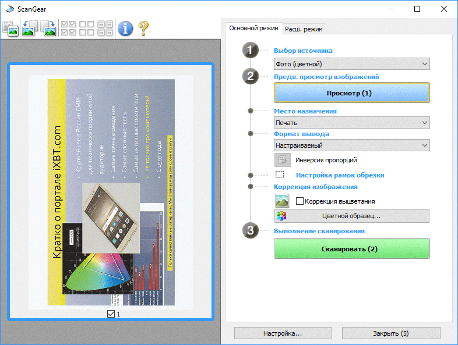Open Формат вывода dropdown Настраиваемый
The height and width of the screenshot is (345, 458).
click(x=352, y=145)
